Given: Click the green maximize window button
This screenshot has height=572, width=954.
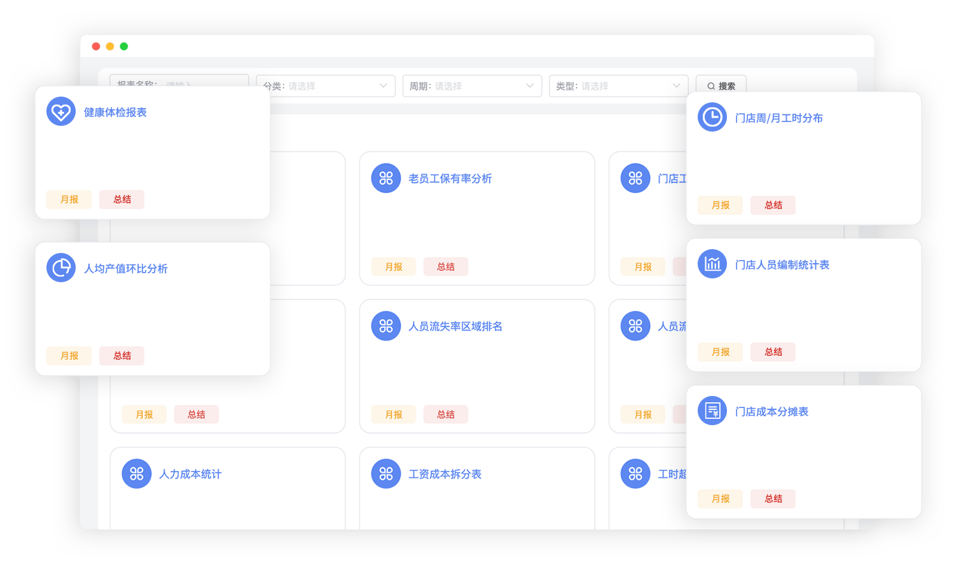Looking at the screenshot, I should click(124, 46).
